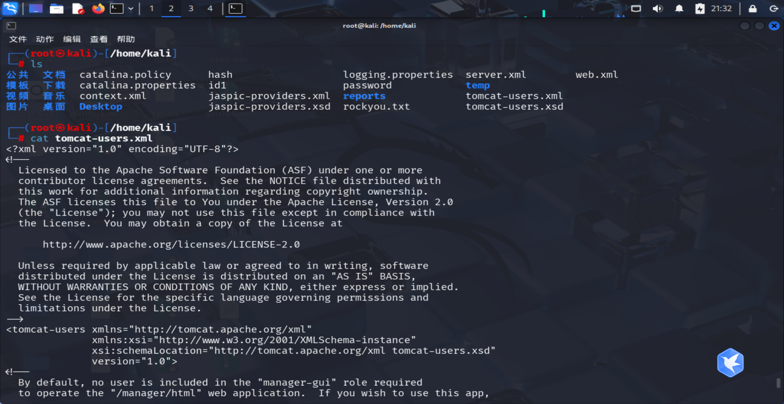This screenshot has width=784, height=404.
Task: Click 'id1' file name
Action: click(x=217, y=86)
